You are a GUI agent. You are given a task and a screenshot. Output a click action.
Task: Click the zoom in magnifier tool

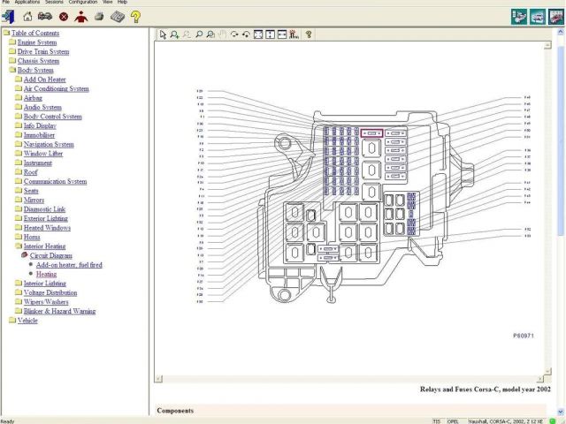point(175,34)
